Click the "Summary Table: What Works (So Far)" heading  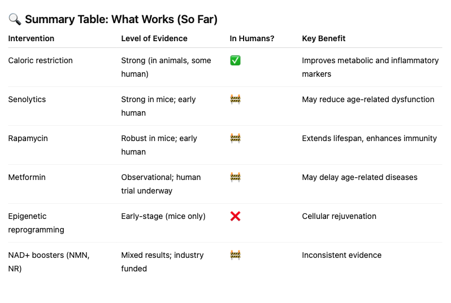point(121,19)
